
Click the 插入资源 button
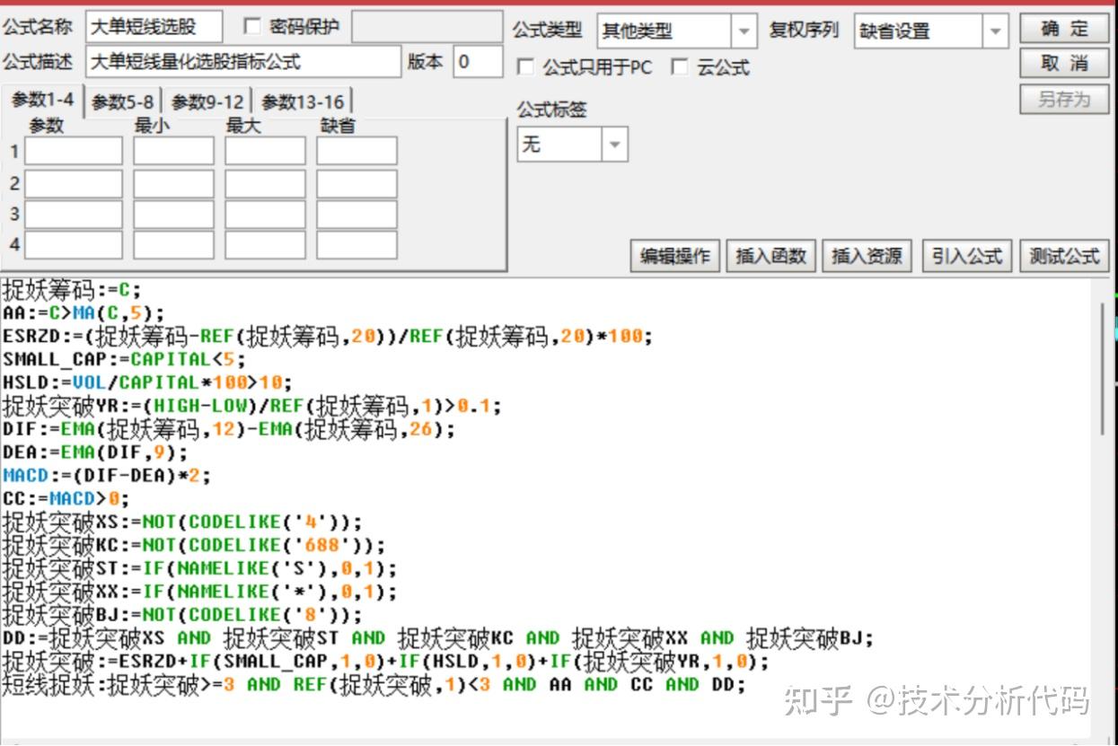[x=867, y=256]
